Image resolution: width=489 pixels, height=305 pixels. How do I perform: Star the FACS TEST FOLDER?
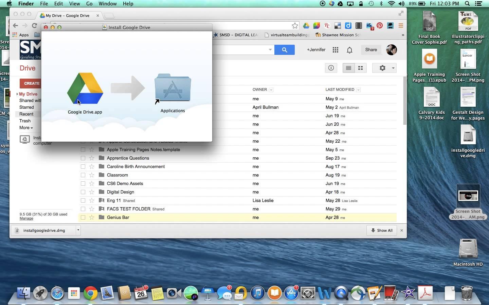coord(92,209)
